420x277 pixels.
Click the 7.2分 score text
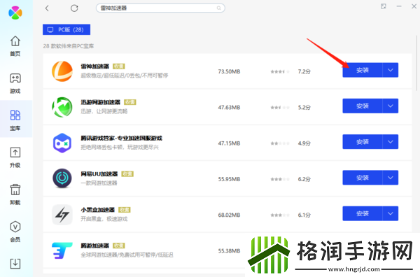click(x=304, y=71)
